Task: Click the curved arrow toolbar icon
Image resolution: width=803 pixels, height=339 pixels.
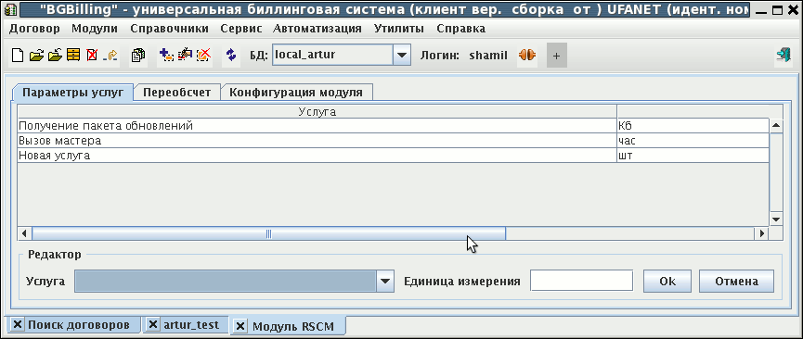Action: 110,55
